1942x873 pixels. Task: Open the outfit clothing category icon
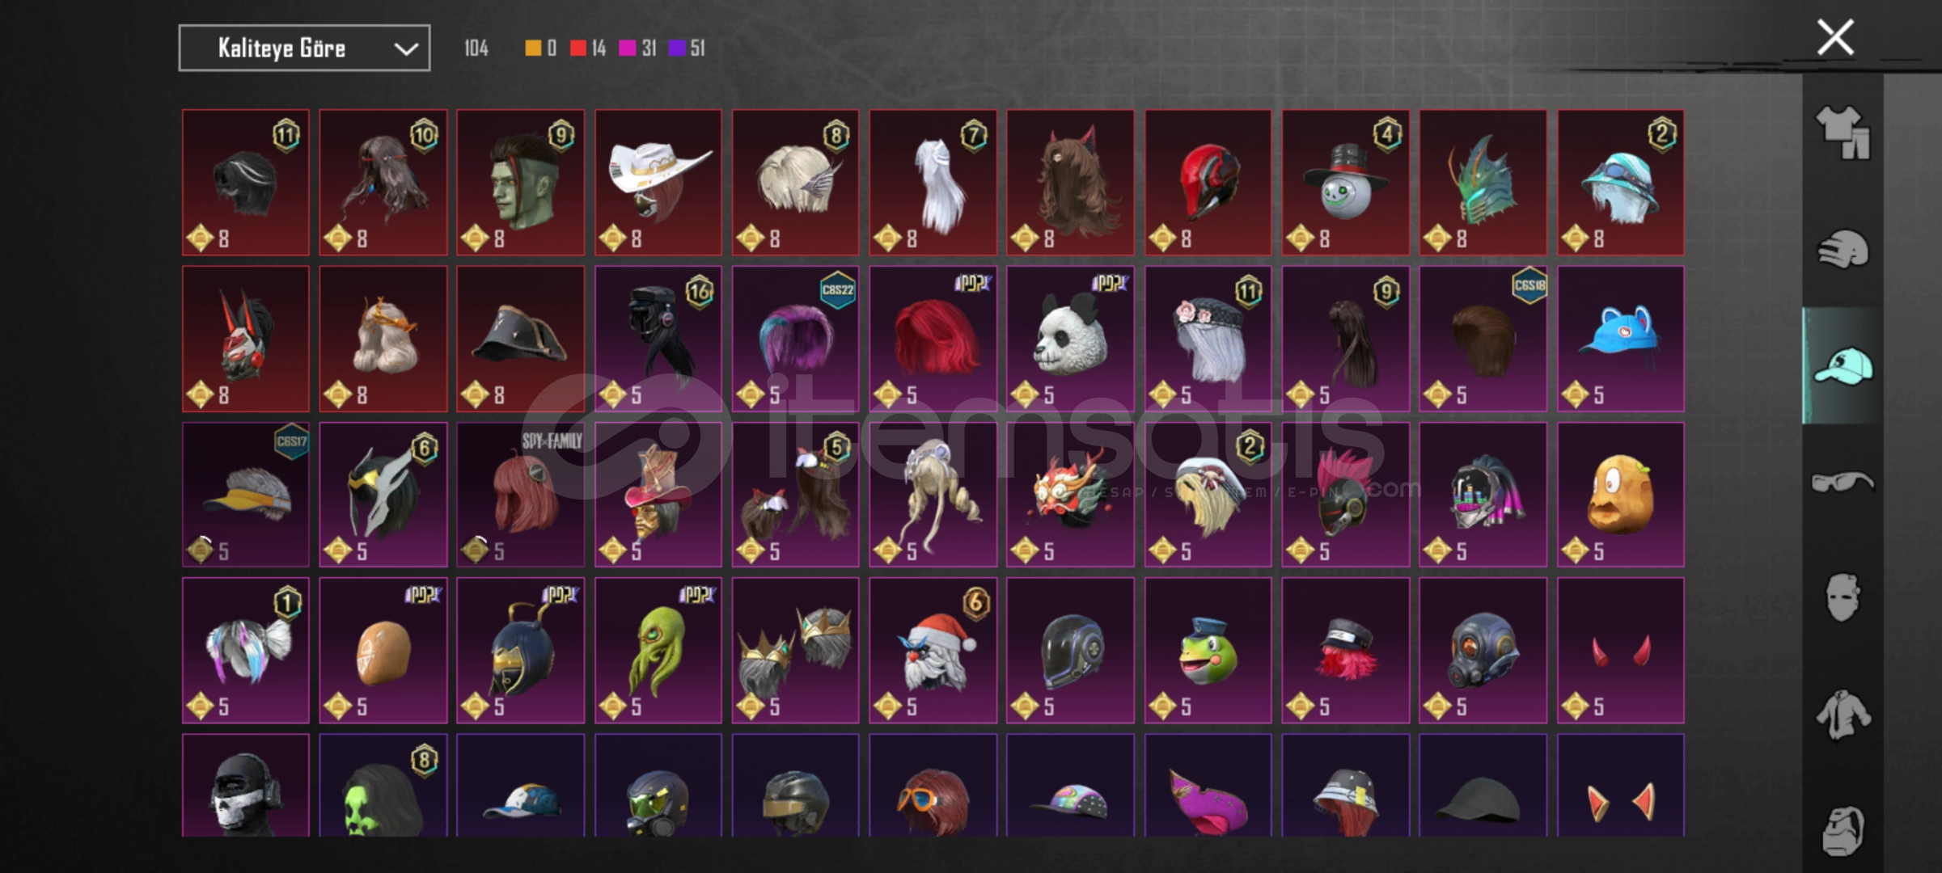click(x=1843, y=133)
